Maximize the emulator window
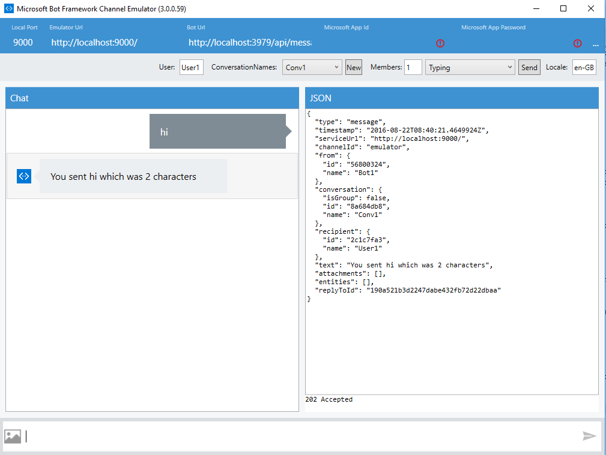This screenshot has height=455, width=606. point(563,8)
